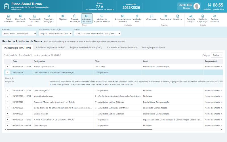Click '3 - Atividades Culturais e Científicas' cell

pos(118,108)
